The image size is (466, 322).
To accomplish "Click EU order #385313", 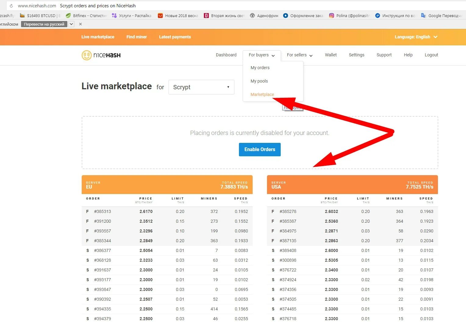I will click(167, 211).
